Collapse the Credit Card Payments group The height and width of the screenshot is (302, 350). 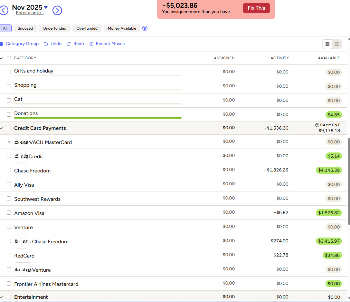(x=2, y=128)
